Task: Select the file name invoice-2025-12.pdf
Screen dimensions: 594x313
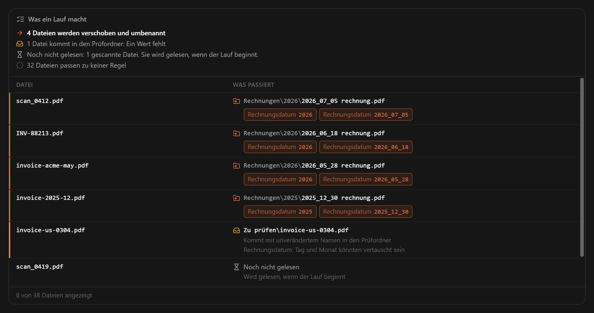Action: 51,198
